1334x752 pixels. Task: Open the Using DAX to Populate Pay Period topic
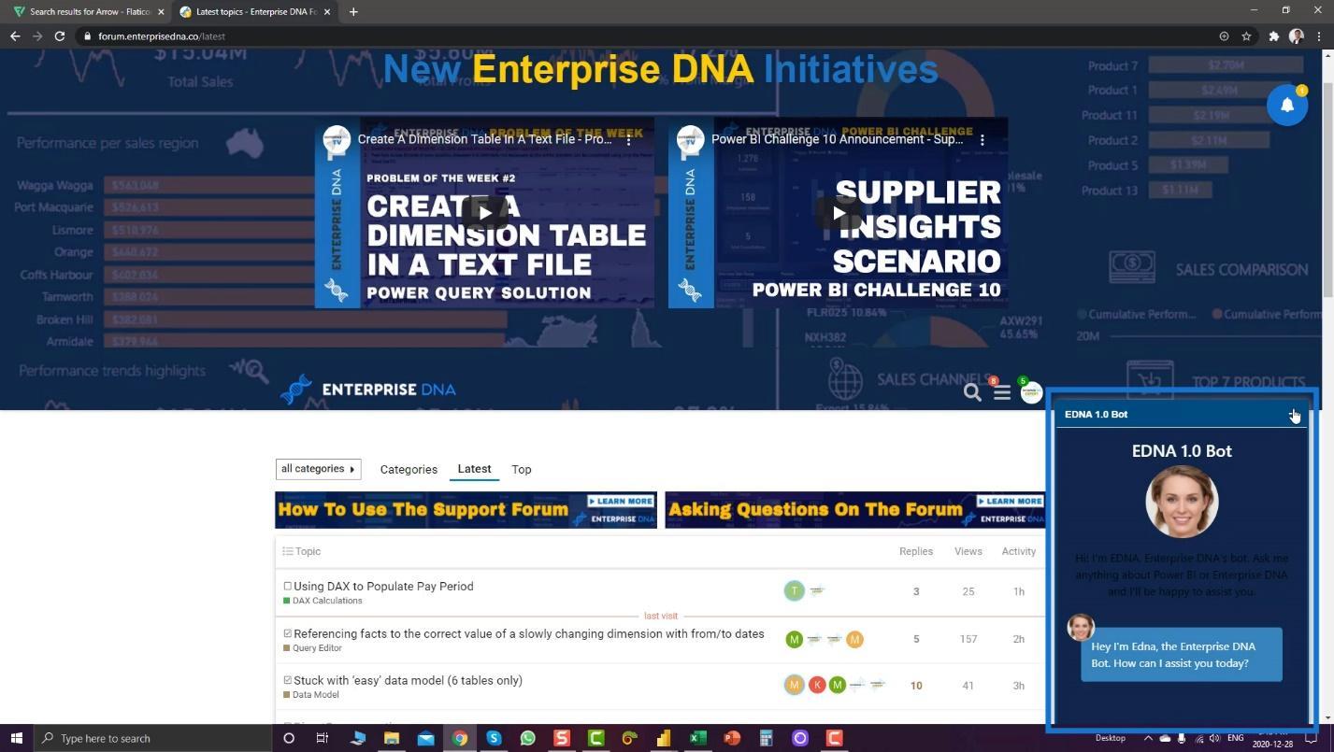click(x=383, y=587)
